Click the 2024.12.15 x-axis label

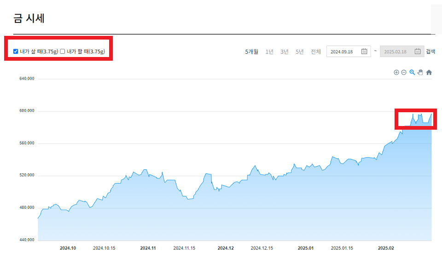pos(262,248)
